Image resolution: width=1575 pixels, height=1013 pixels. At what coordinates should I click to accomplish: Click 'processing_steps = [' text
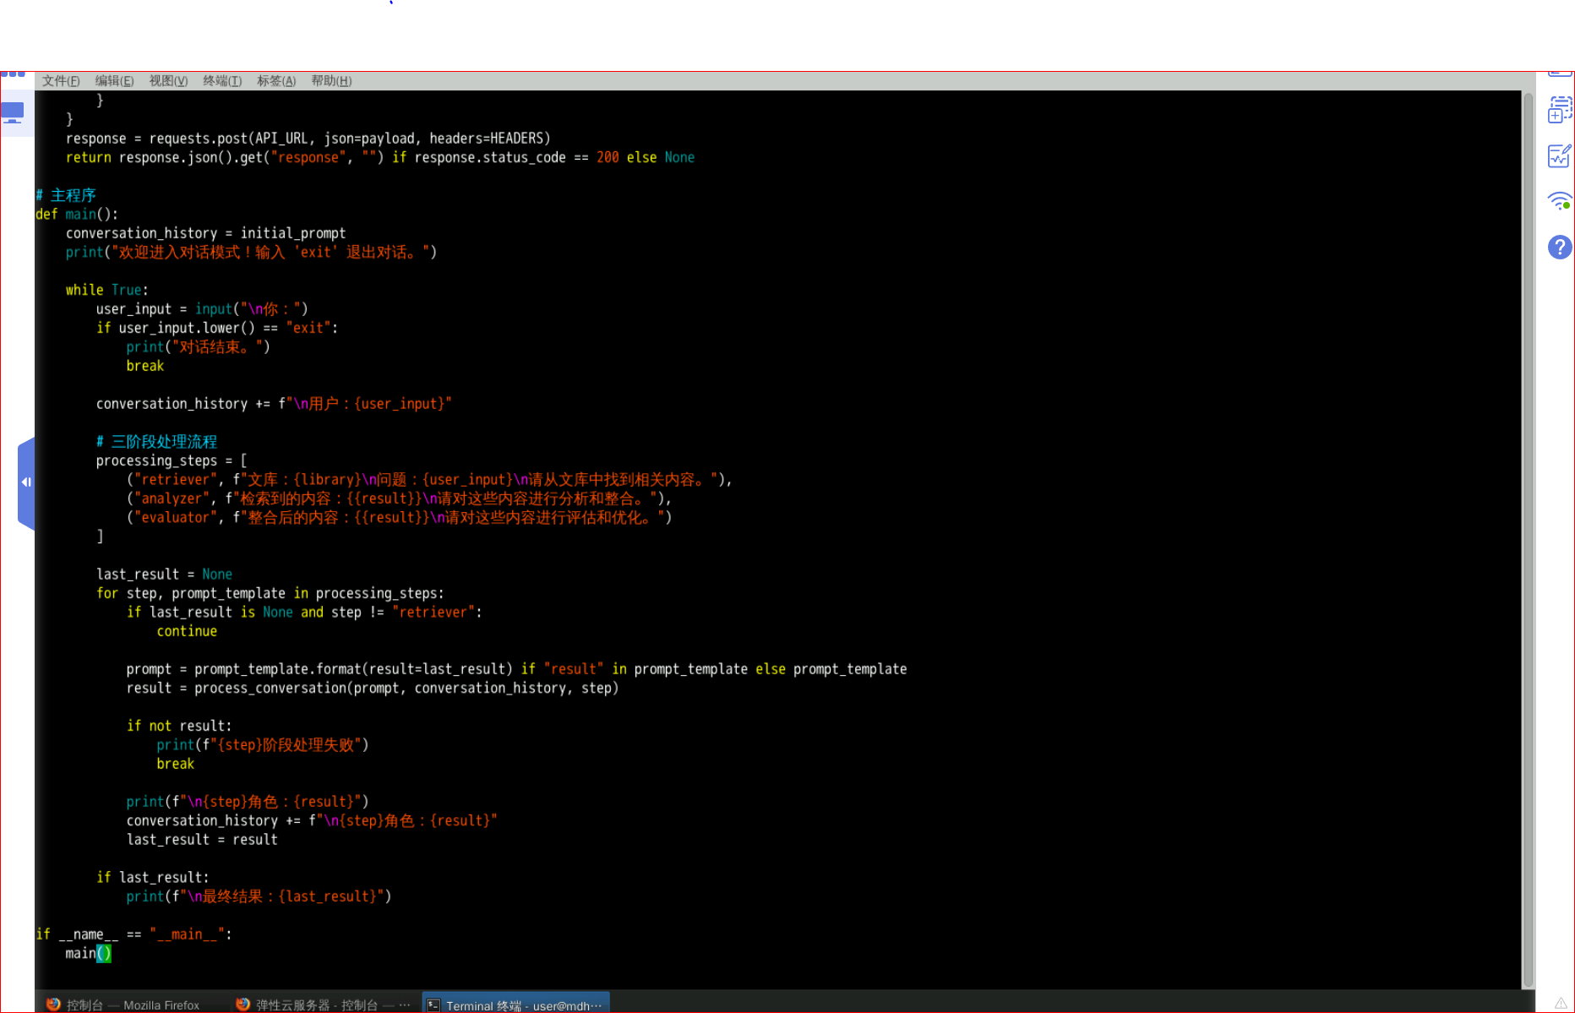pos(172,460)
